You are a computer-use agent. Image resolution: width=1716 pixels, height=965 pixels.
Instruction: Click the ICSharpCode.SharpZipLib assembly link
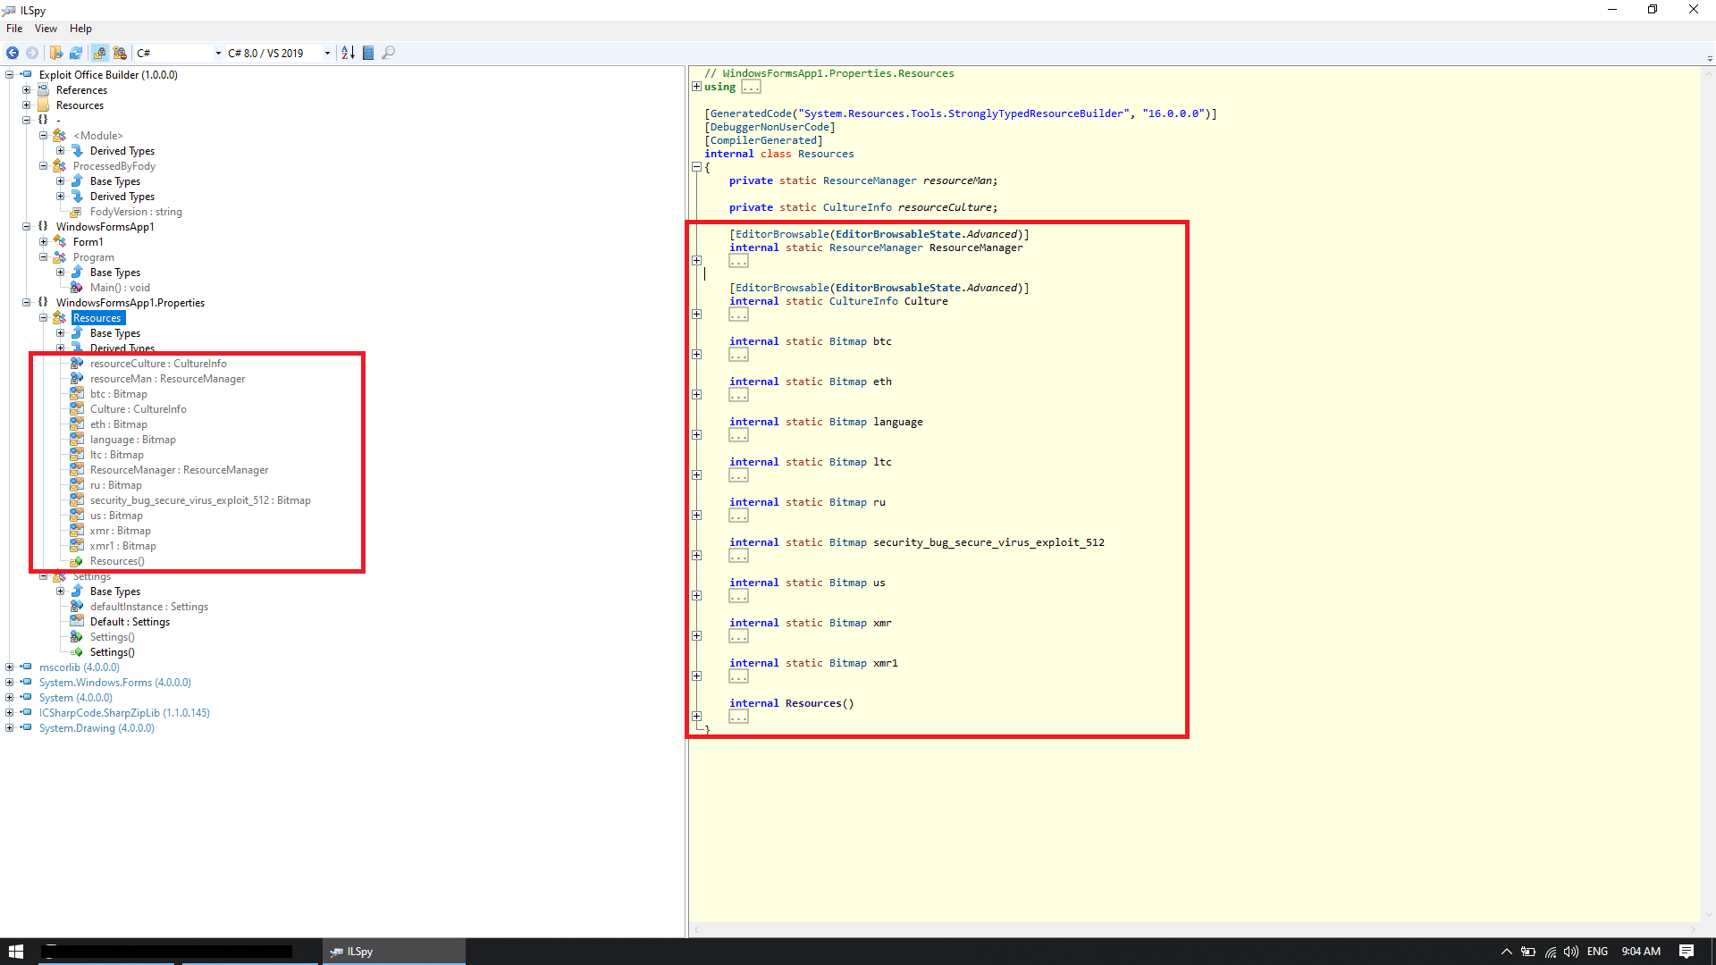tap(124, 713)
